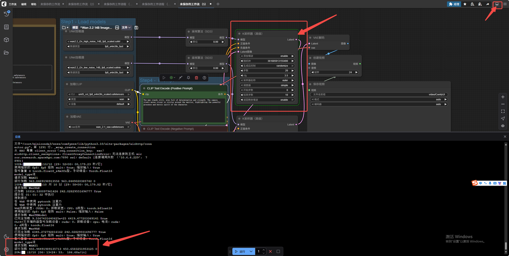Open the 经理 manager button
Image resolution: width=509 pixels, height=256 pixels.
[453, 4]
